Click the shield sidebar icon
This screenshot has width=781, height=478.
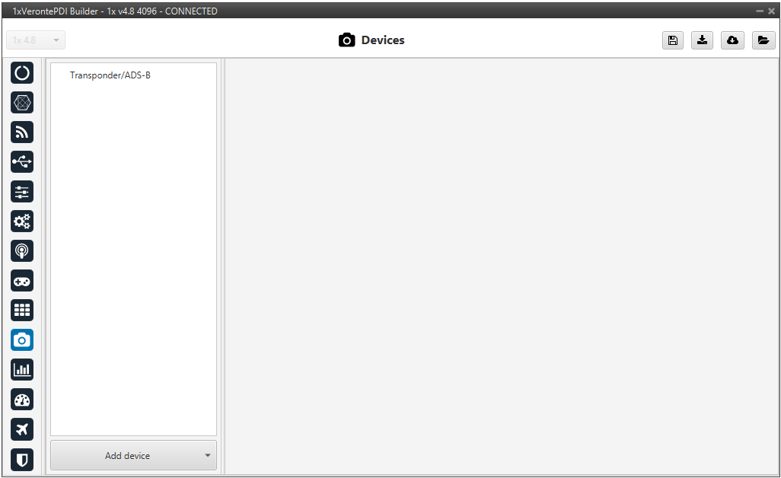click(22, 459)
